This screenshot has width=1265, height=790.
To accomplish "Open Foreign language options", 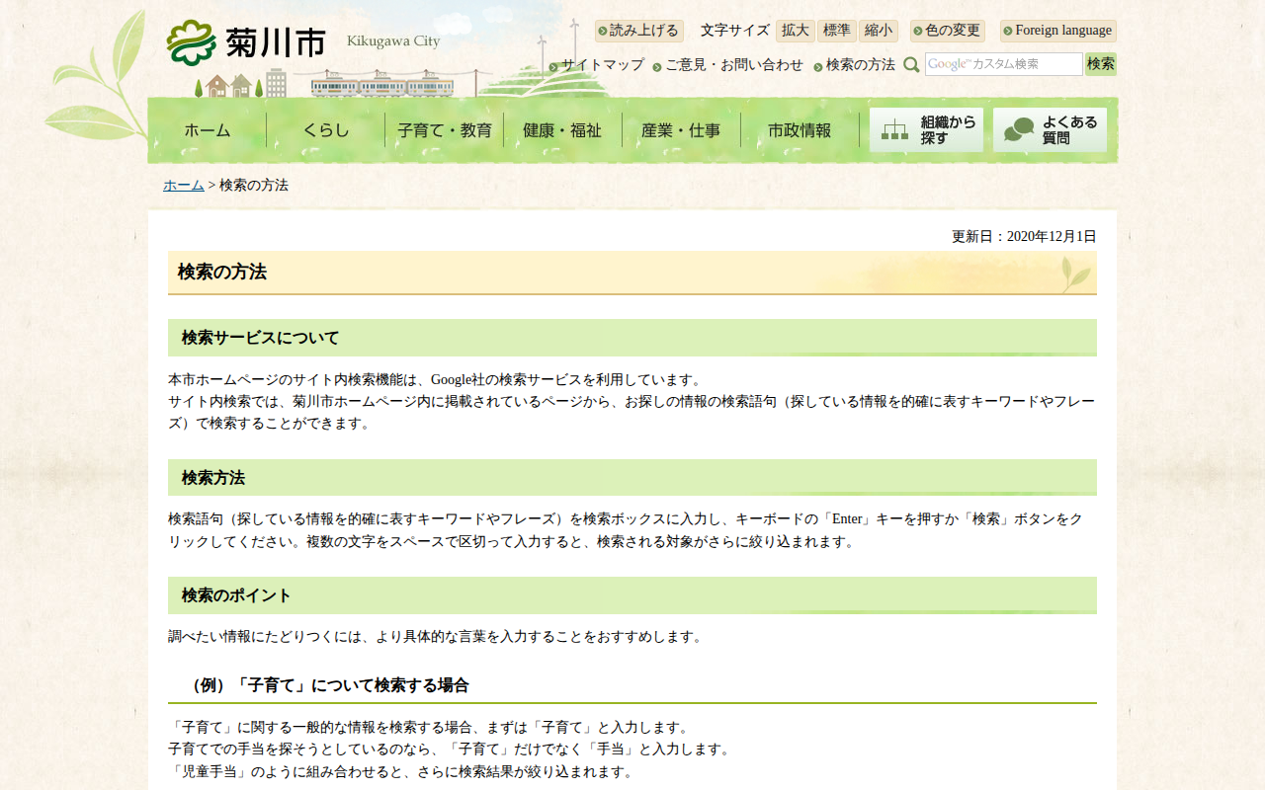I will [1058, 31].
